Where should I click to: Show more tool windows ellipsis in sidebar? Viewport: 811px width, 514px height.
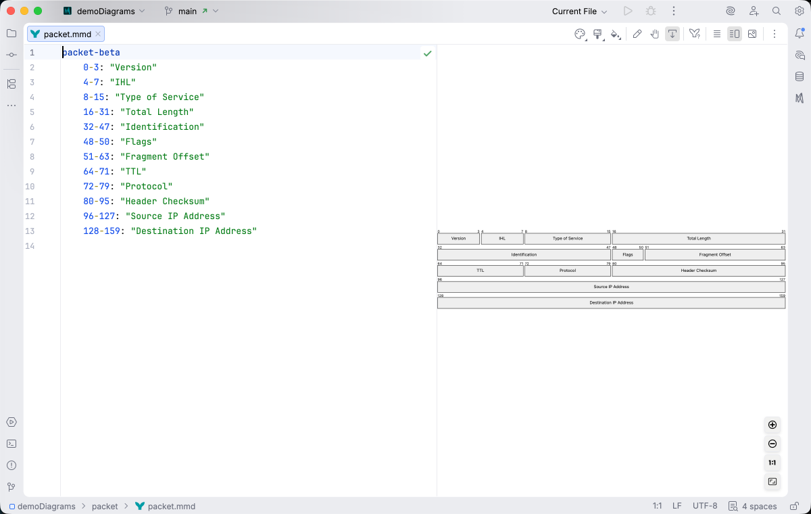pyautogui.click(x=11, y=106)
